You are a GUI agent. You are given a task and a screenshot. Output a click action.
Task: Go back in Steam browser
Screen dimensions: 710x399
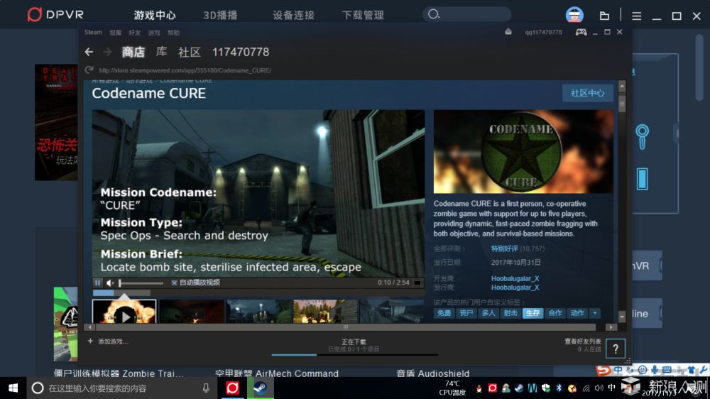click(89, 52)
